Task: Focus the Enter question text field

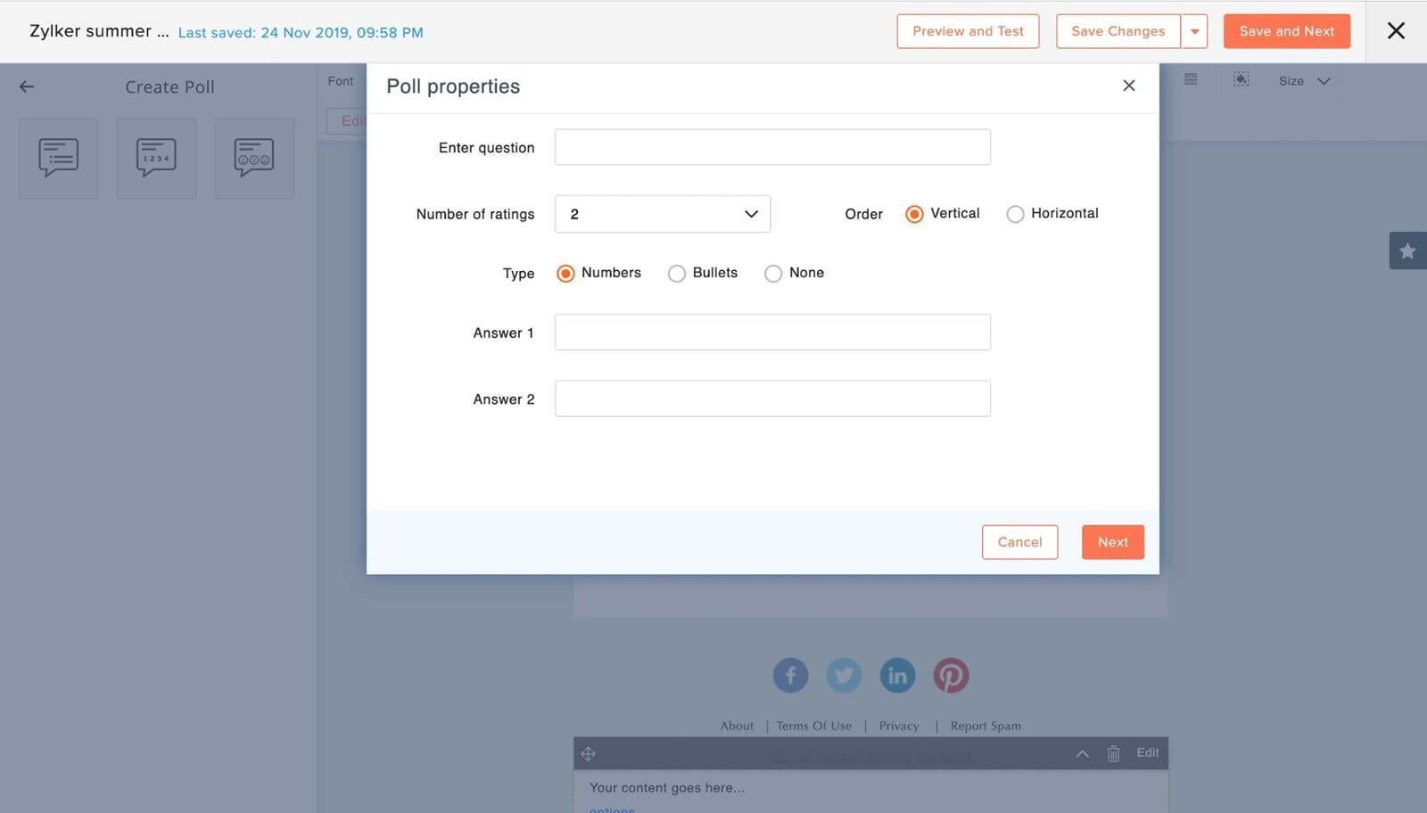Action: (772, 147)
